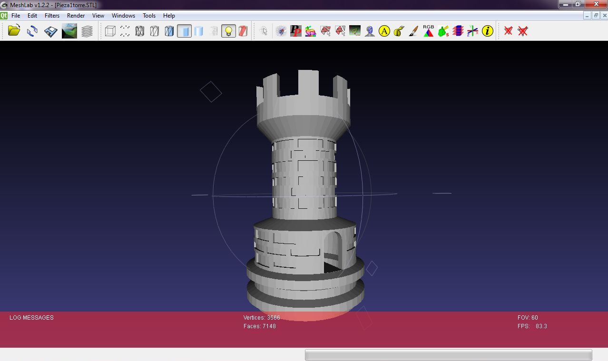The height and width of the screenshot is (361, 608).
Task: Open the Filters menu
Action: click(x=52, y=16)
